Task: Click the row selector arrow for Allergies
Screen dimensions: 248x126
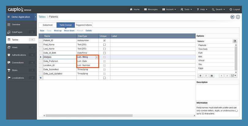Action: coord(41,57)
